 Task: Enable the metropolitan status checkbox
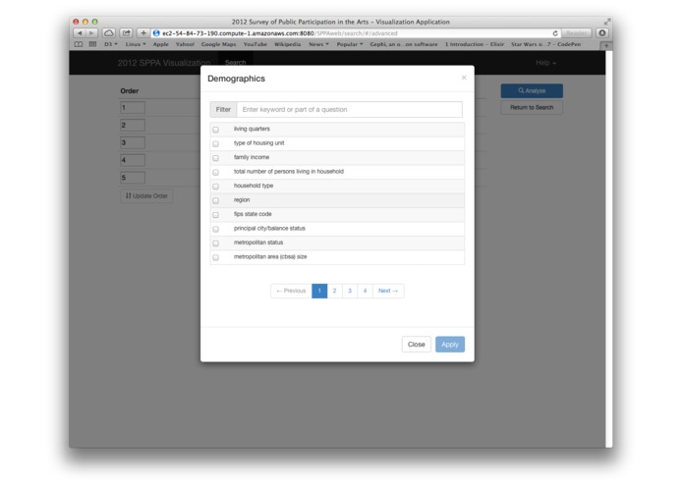click(x=215, y=243)
